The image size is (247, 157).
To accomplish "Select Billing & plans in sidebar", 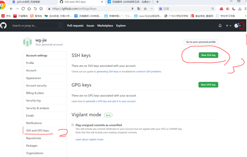I will [x=45, y=93].
